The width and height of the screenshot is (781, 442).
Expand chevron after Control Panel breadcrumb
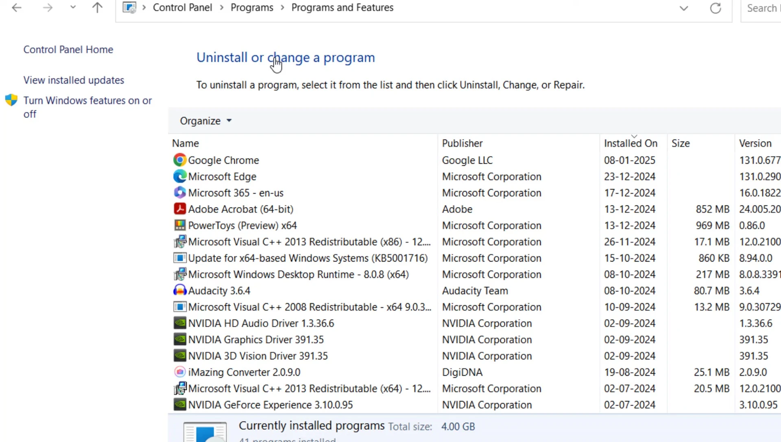222,8
